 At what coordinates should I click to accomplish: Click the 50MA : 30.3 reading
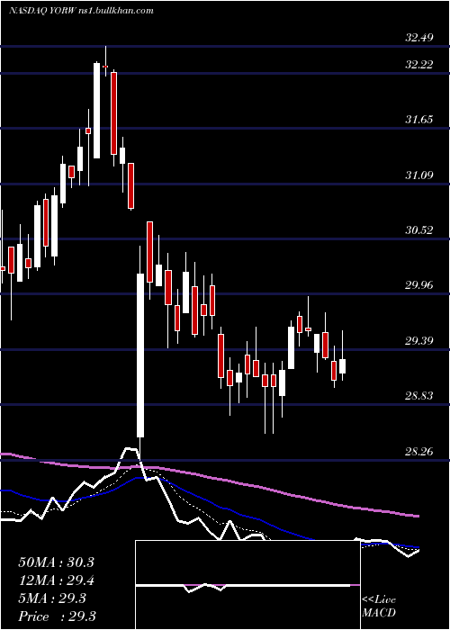[x=56, y=562]
